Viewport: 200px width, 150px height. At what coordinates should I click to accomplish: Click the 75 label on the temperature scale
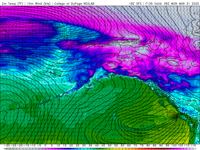pyautogui.click(x=142, y=145)
